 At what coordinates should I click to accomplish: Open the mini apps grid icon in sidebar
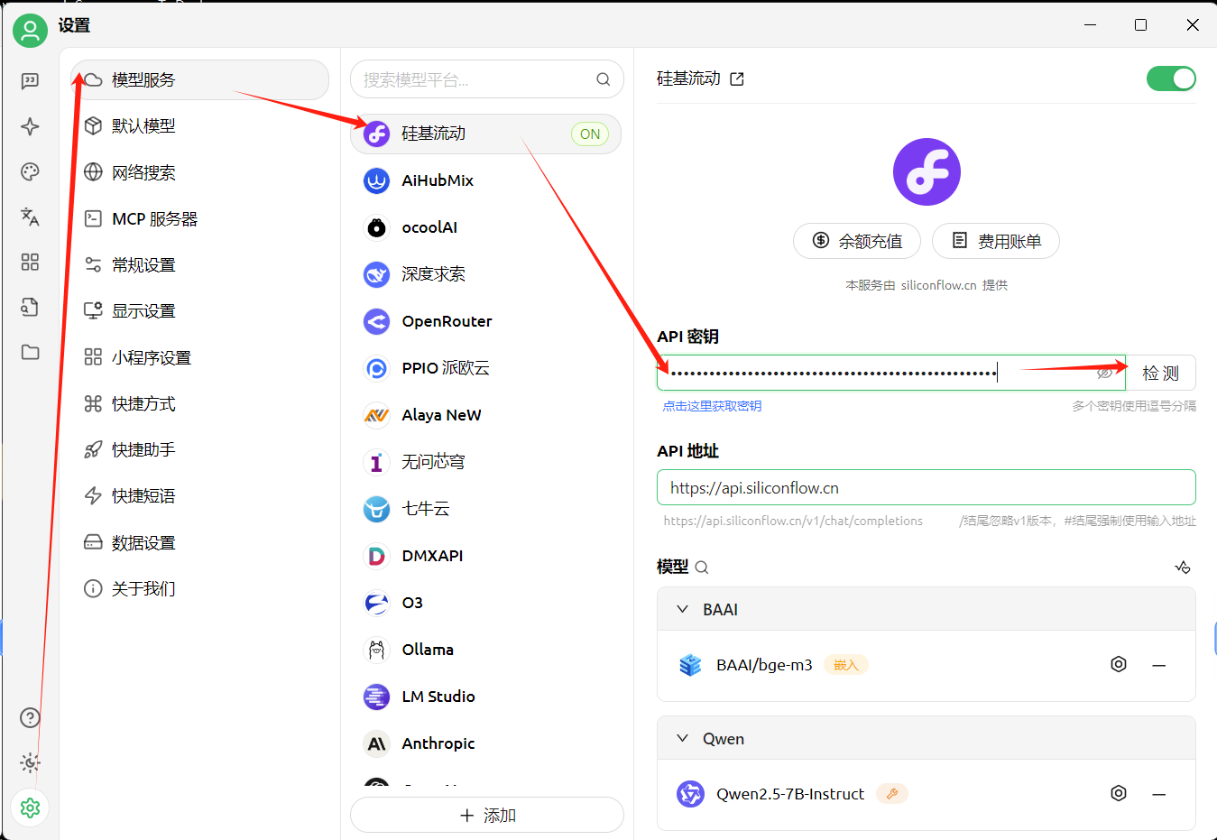pos(30,262)
